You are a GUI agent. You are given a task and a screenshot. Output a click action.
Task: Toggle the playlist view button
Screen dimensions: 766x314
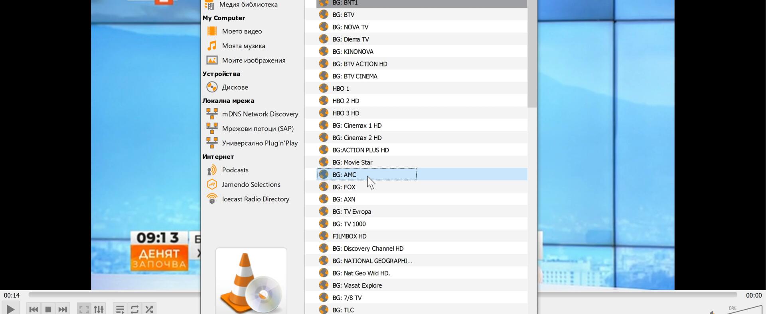(x=120, y=309)
